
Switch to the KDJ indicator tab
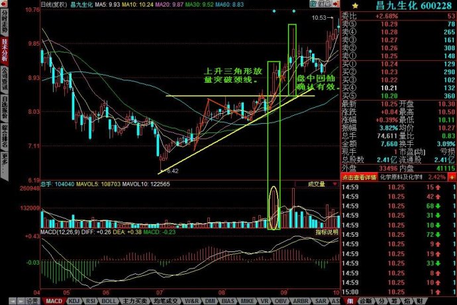pos(74,301)
